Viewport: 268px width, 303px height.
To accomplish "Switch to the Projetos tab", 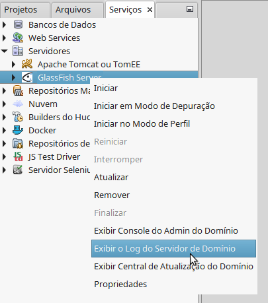I will coord(21,10).
